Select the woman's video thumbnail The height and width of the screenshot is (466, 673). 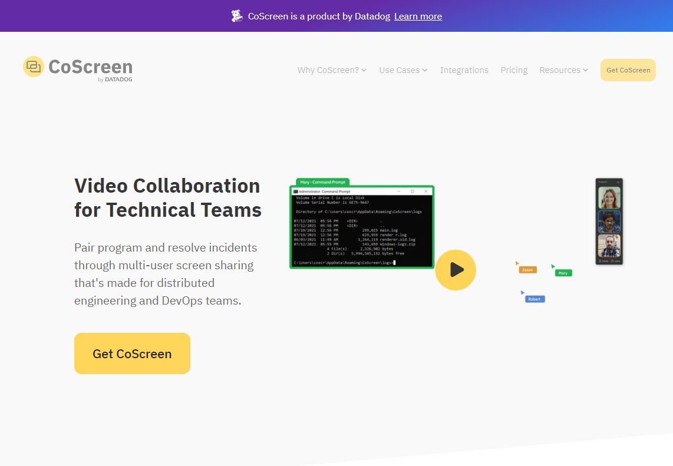click(x=609, y=198)
